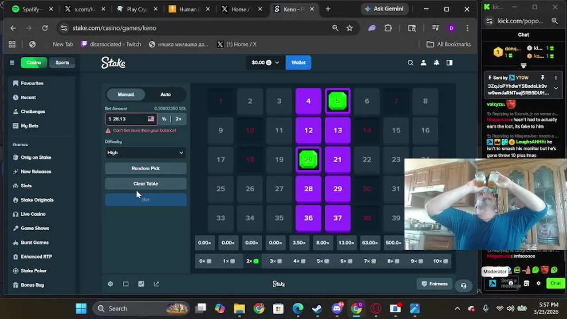Click the Stake search magnifier icon
This screenshot has height=319, width=567.
click(410, 63)
